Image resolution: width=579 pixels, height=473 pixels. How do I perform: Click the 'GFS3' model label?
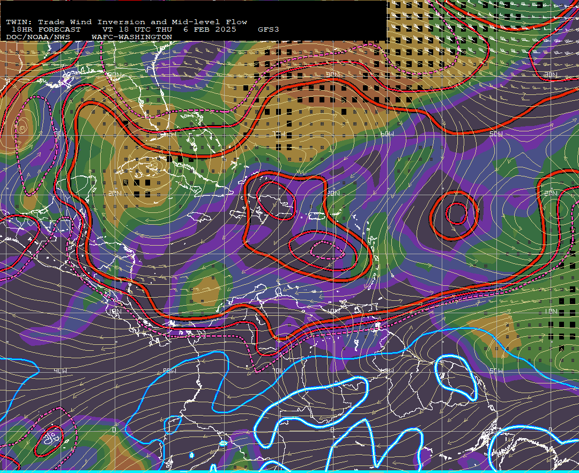coord(269,29)
